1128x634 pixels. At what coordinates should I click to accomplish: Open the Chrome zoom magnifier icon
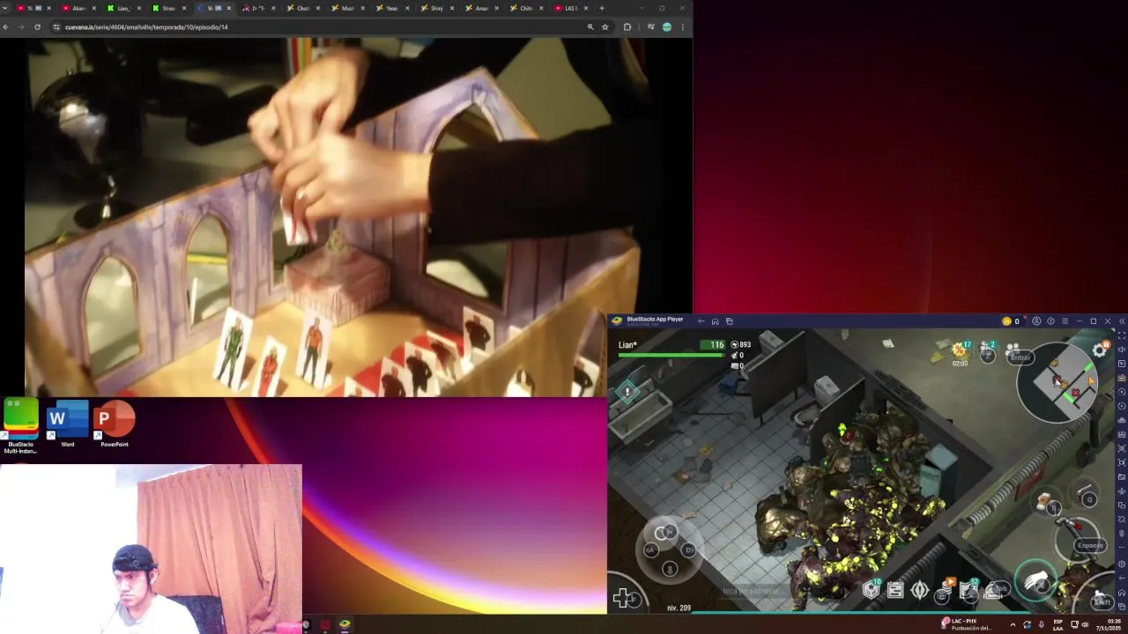click(590, 27)
